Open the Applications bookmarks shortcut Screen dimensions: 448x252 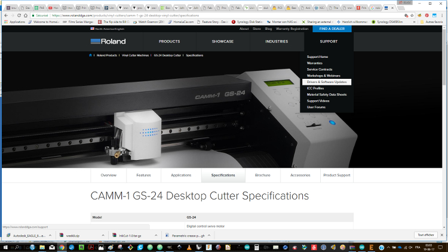tap(14, 21)
